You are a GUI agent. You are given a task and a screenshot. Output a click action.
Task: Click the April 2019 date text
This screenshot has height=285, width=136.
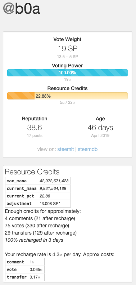click(100, 135)
